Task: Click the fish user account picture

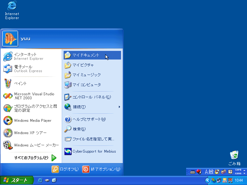Action: [10, 39]
